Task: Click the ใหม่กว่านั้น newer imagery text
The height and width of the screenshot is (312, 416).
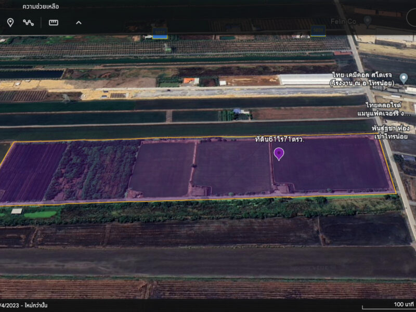Action: pyautogui.click(x=36, y=305)
